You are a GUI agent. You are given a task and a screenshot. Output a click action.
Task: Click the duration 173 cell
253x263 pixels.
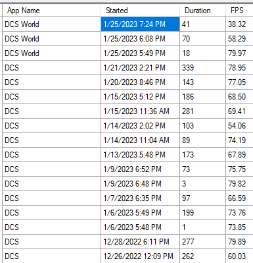click(202, 154)
